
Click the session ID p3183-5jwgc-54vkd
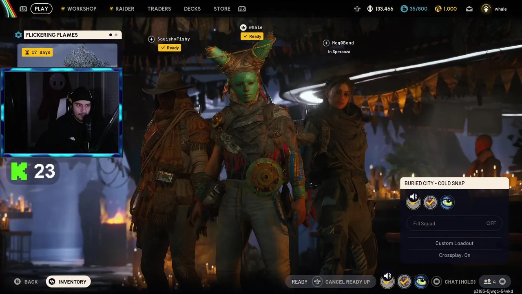493,291
